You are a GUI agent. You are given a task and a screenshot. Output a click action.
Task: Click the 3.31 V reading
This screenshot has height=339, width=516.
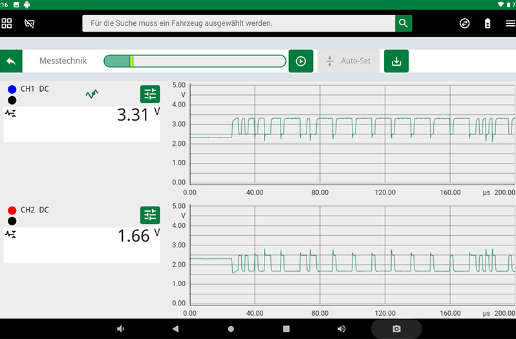point(138,115)
